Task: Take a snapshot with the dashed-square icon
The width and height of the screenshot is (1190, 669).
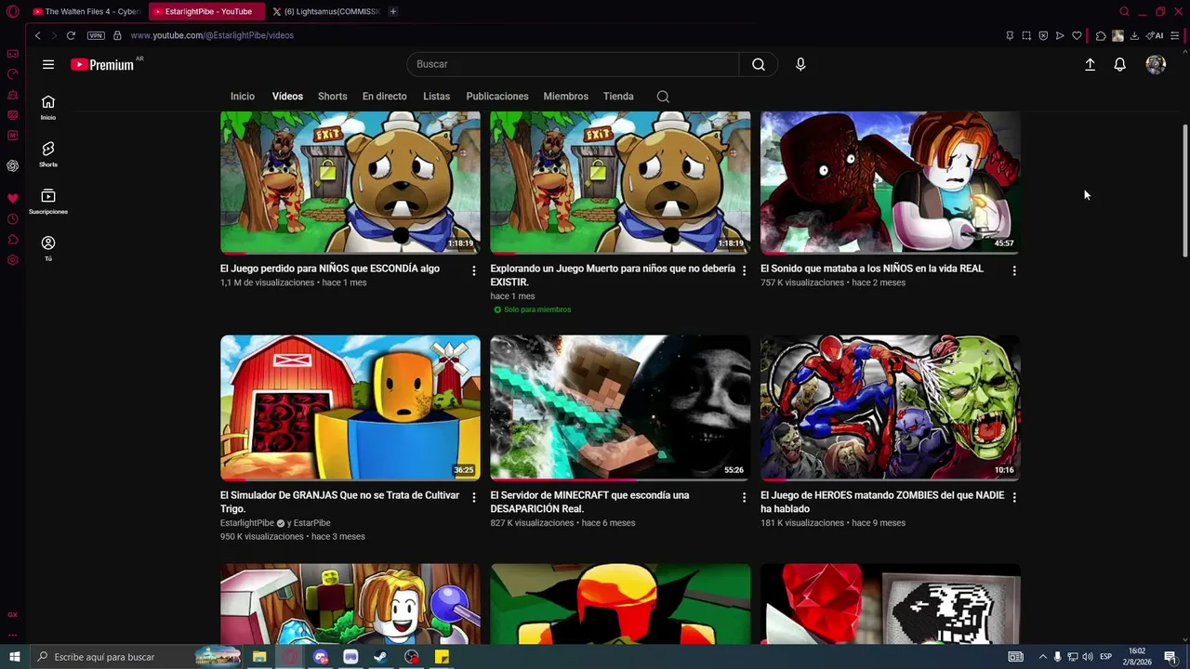Action: click(x=1026, y=35)
